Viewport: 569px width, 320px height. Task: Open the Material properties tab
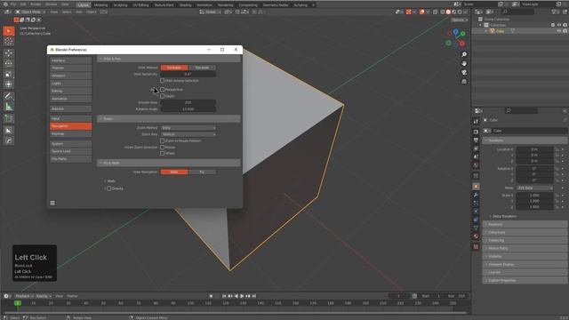(x=477, y=236)
